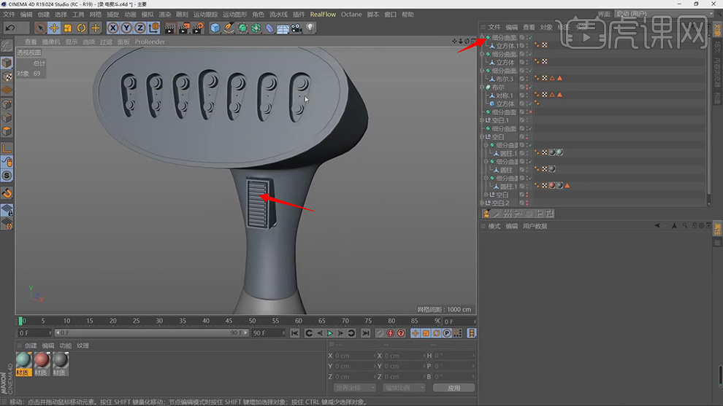Screen dimensions: 723x406
Task: Toggle the red X on 细分曲面 row
Action: point(529,112)
